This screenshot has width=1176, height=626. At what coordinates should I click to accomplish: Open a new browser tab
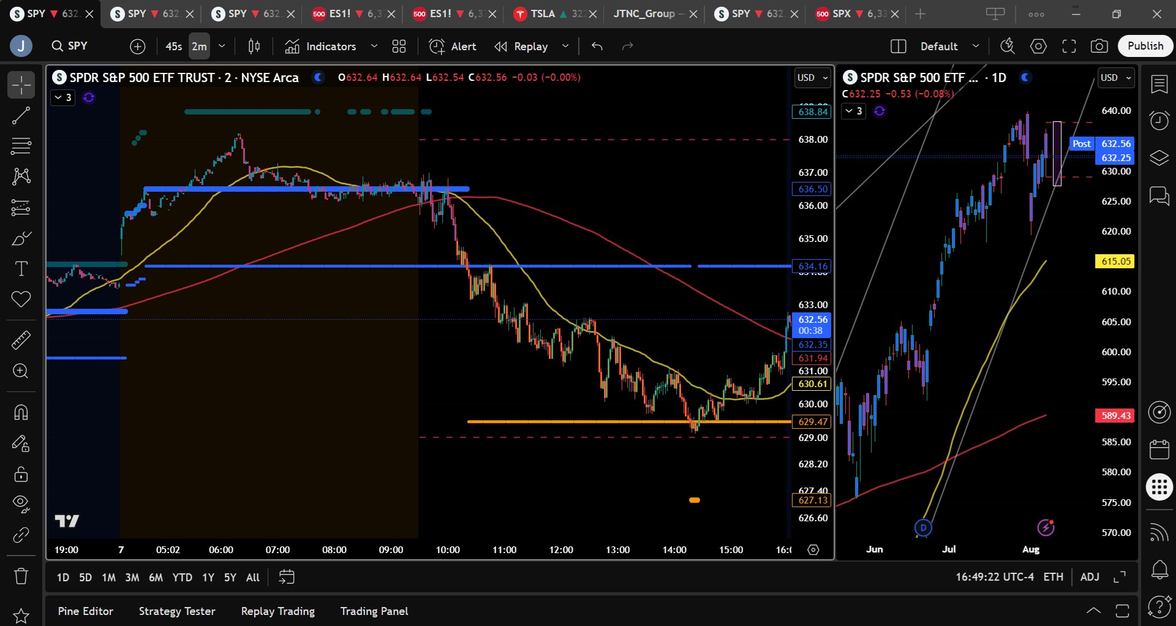coord(920,13)
